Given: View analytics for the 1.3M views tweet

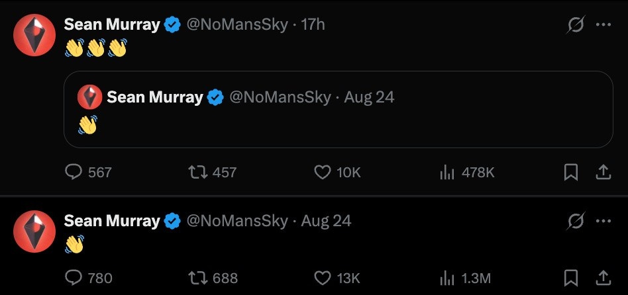Looking at the screenshot, I should tap(447, 278).
